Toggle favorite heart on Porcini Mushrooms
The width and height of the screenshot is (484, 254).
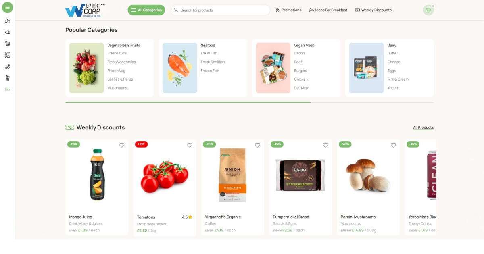(393, 145)
